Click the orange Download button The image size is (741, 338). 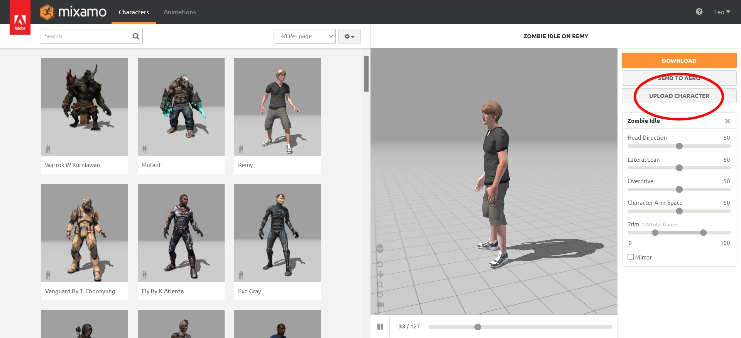[679, 61]
